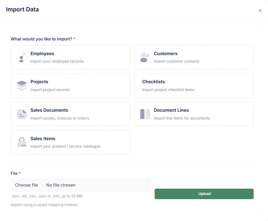The width and height of the screenshot is (268, 221).
Task: Click 'Import your product / service catalogue' text
Action: tap(66, 146)
